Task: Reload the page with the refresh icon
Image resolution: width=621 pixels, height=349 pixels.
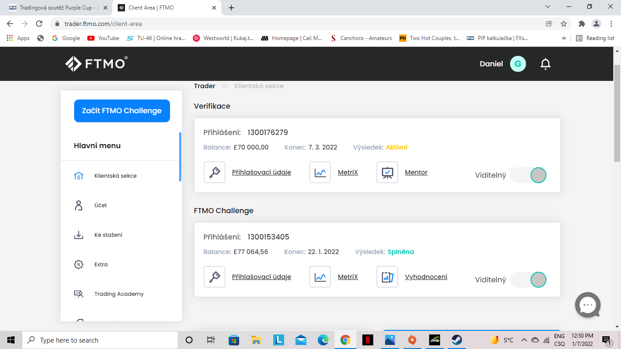Action: click(39, 24)
